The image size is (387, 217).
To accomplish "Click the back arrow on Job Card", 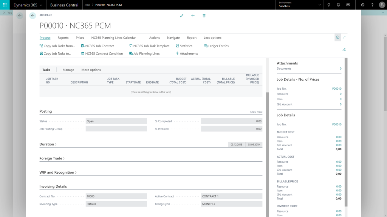I will (33, 15).
